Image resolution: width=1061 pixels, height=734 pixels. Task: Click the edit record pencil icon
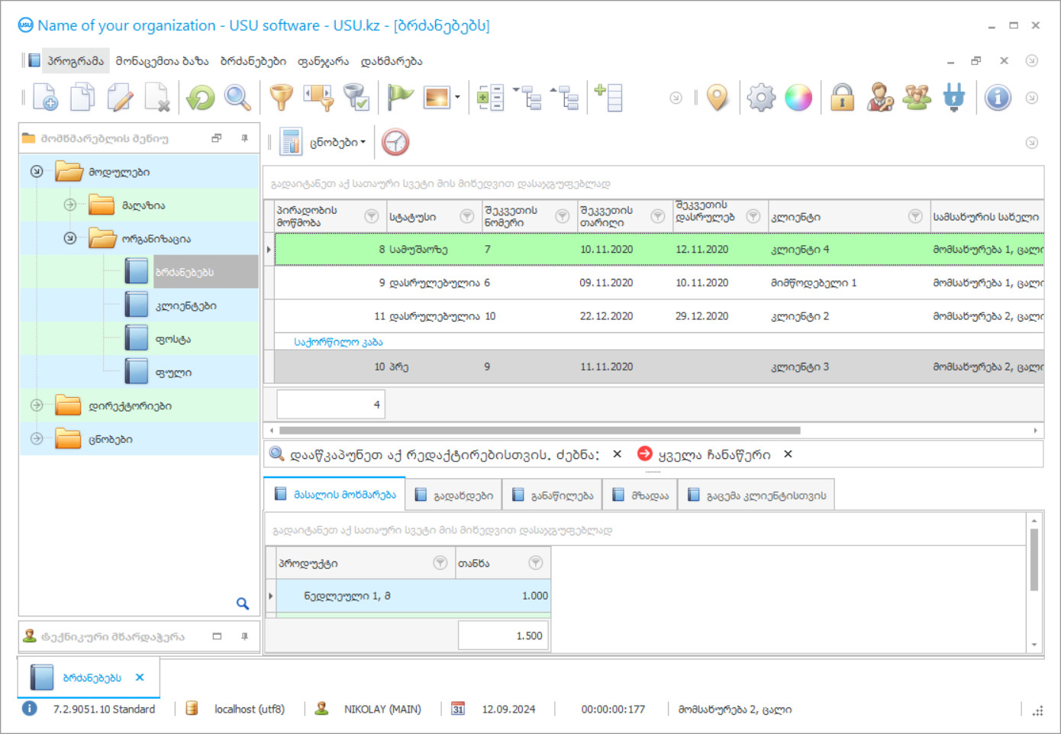(x=120, y=98)
